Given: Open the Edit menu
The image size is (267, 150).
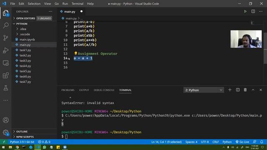Looking at the screenshot, I should pos(21,4).
